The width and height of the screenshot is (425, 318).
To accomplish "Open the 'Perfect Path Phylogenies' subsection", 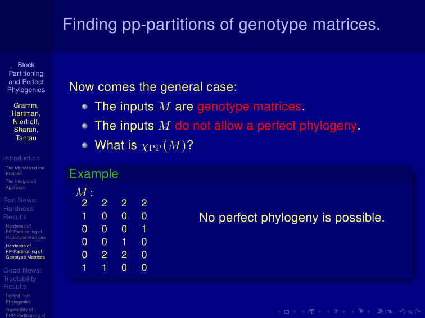I will click(18, 299).
